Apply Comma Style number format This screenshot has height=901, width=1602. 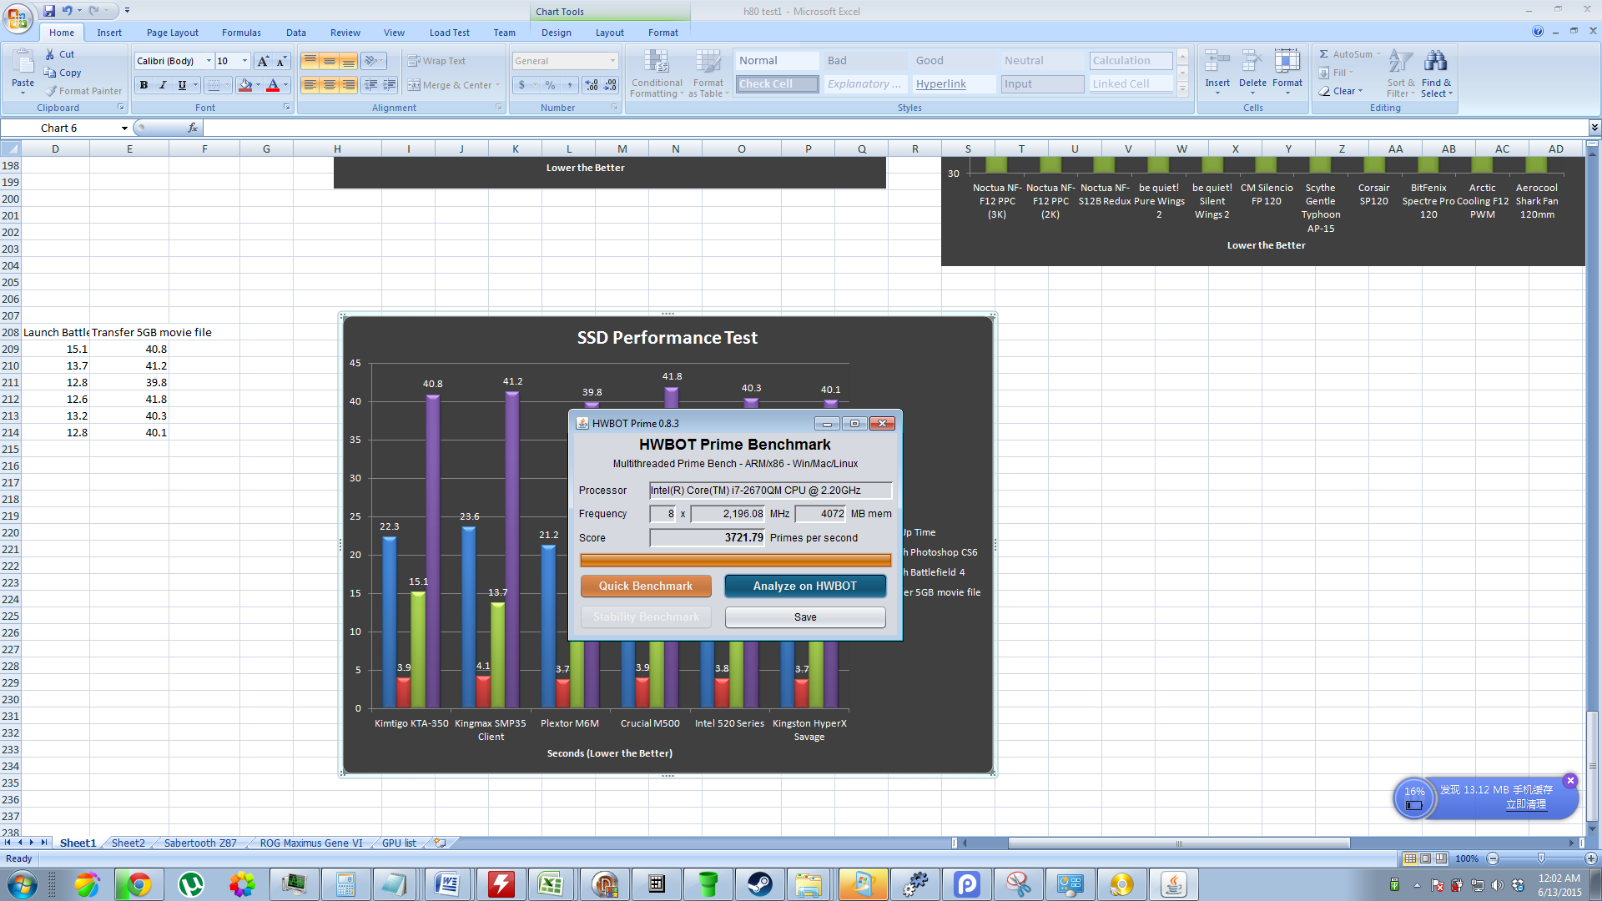pyautogui.click(x=570, y=85)
